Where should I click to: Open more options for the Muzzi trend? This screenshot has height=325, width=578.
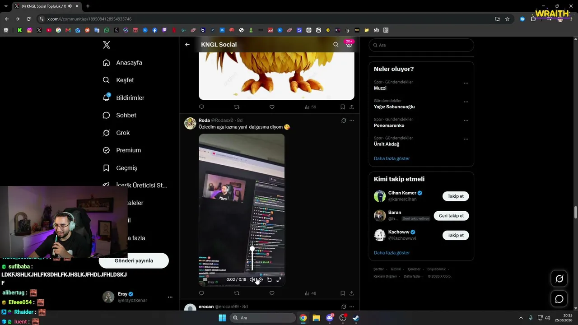[466, 83]
